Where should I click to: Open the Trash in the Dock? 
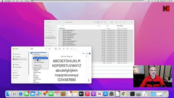point(165,94)
